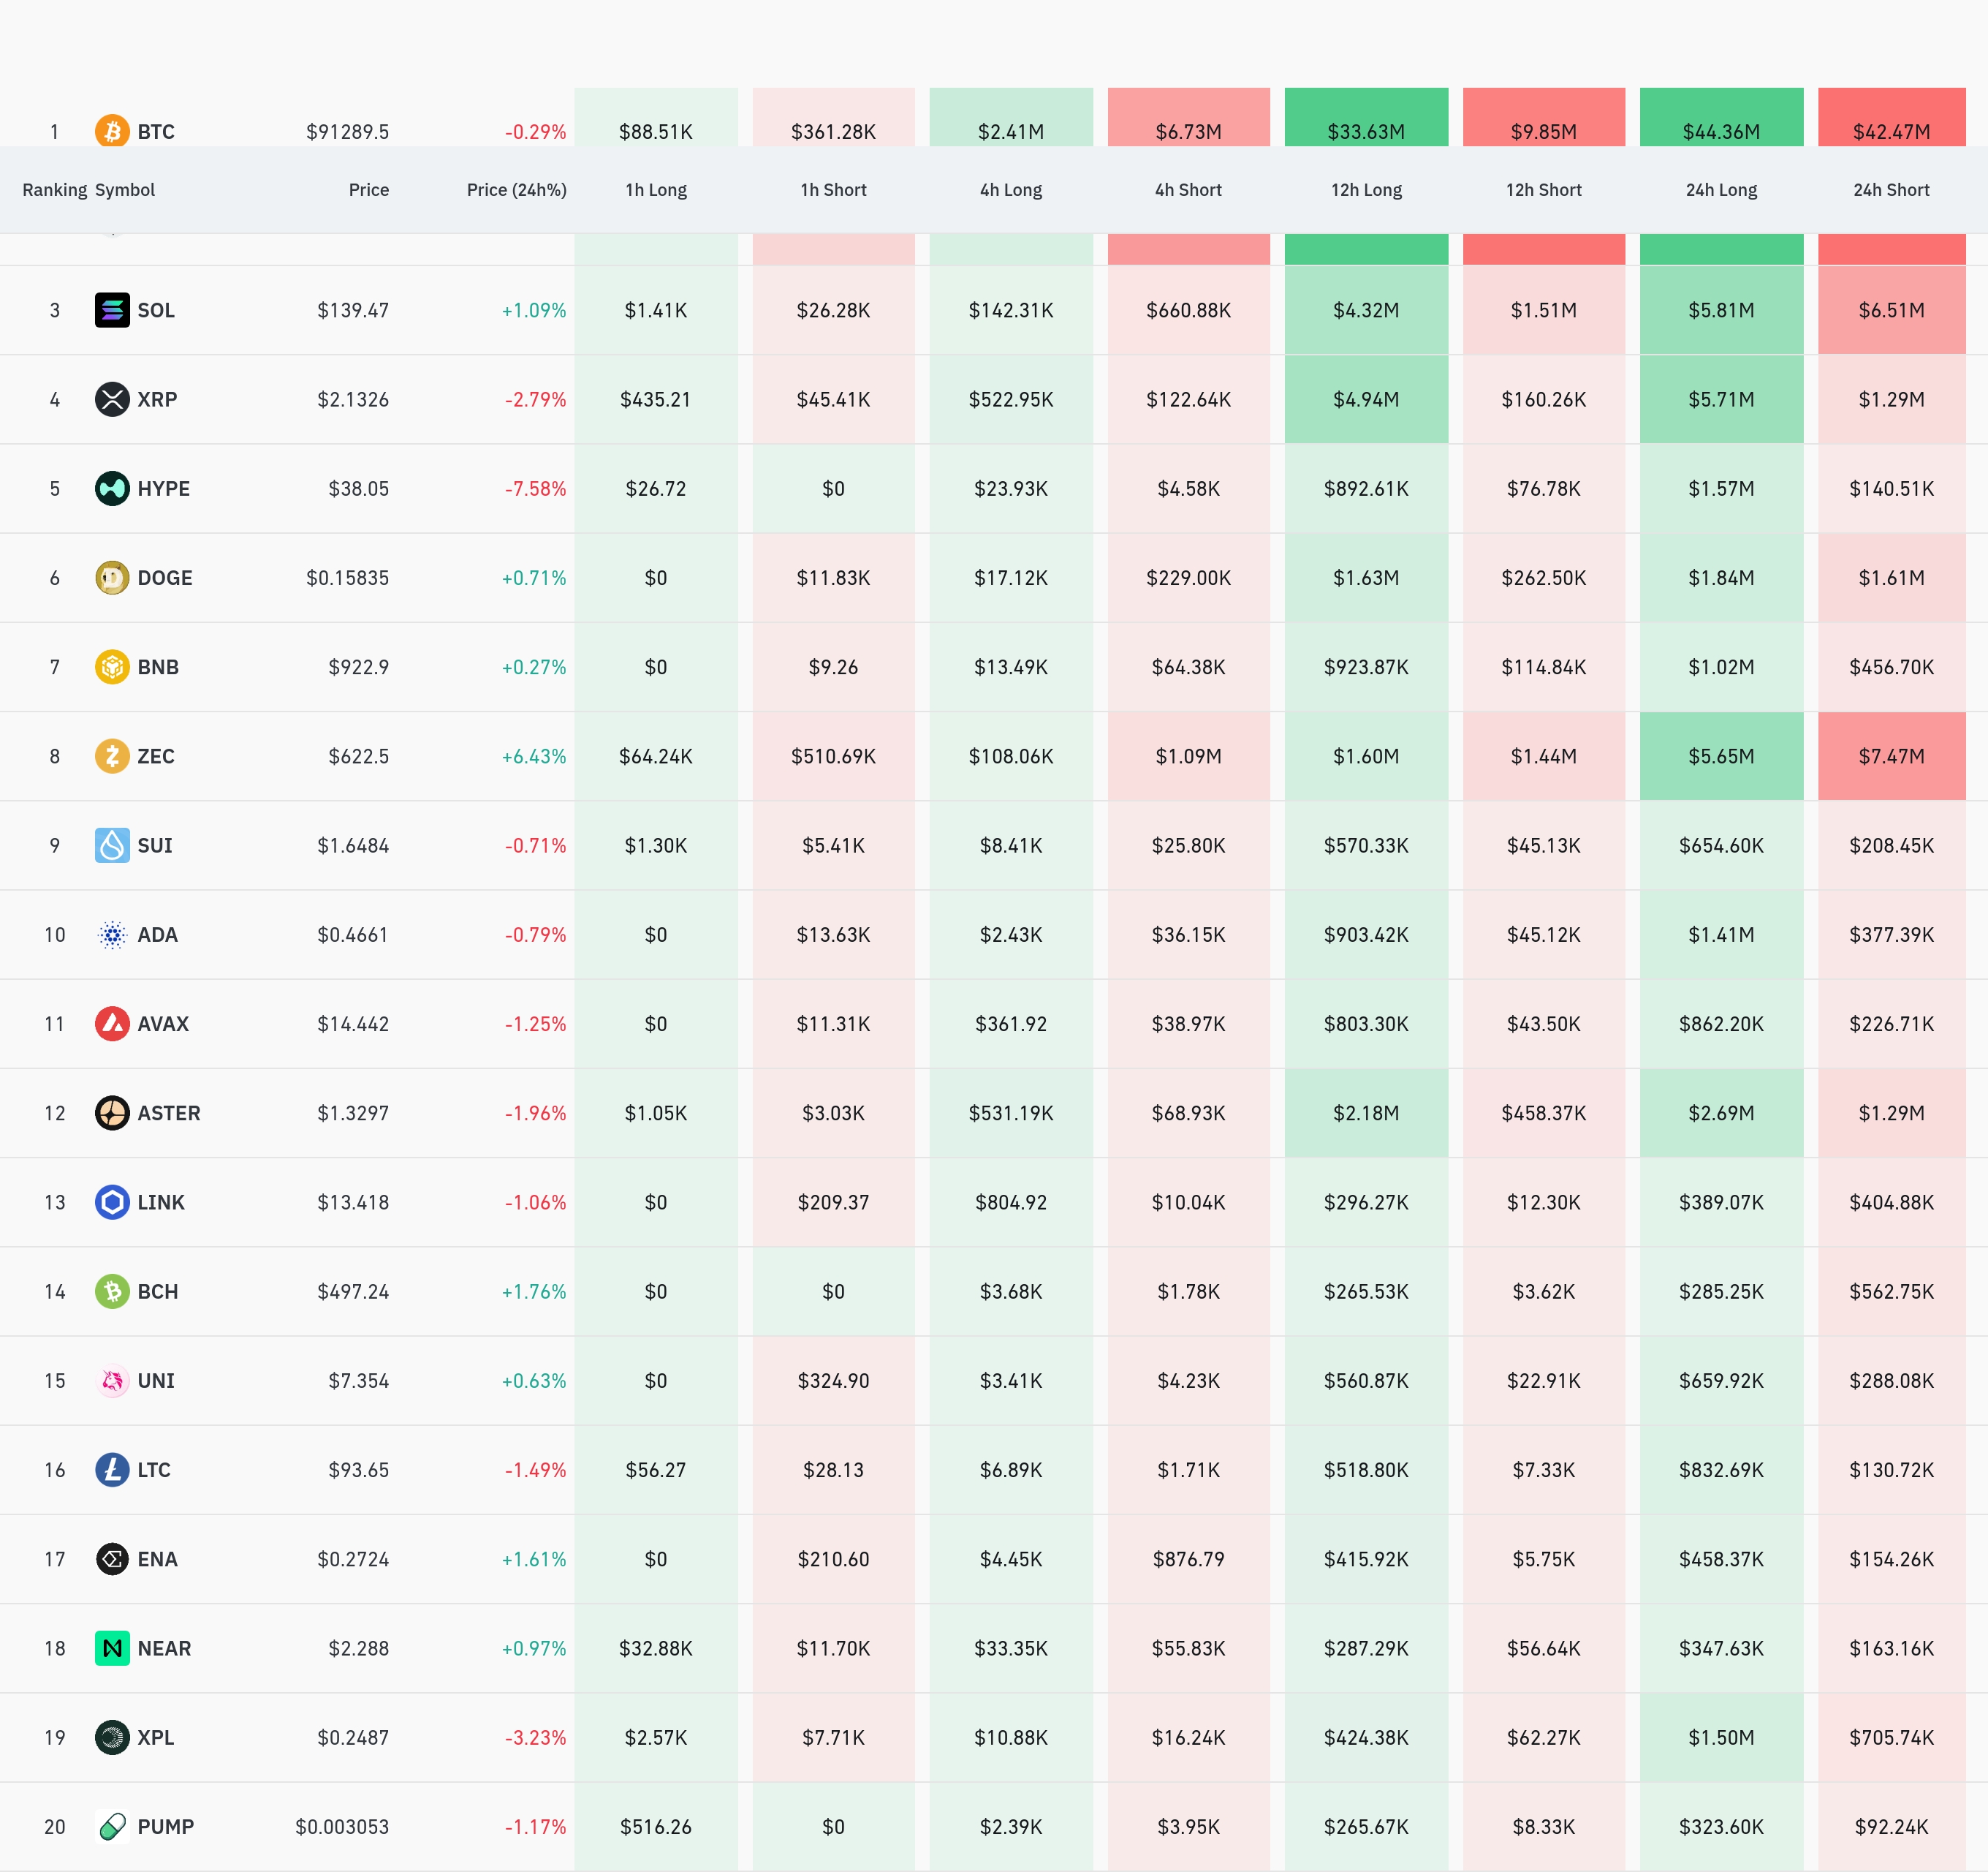Screen dimensions: 1988x1872
Task: Click ZEC 24h Short $7.47M cell
Action: coord(1890,756)
